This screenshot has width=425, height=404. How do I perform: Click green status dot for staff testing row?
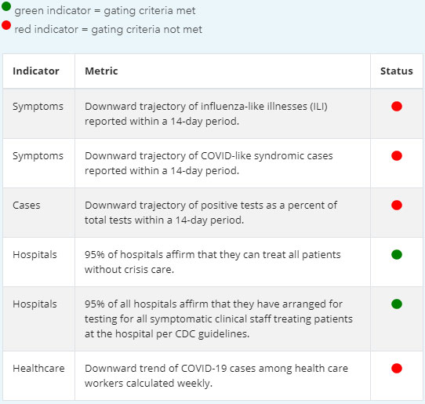397,304
